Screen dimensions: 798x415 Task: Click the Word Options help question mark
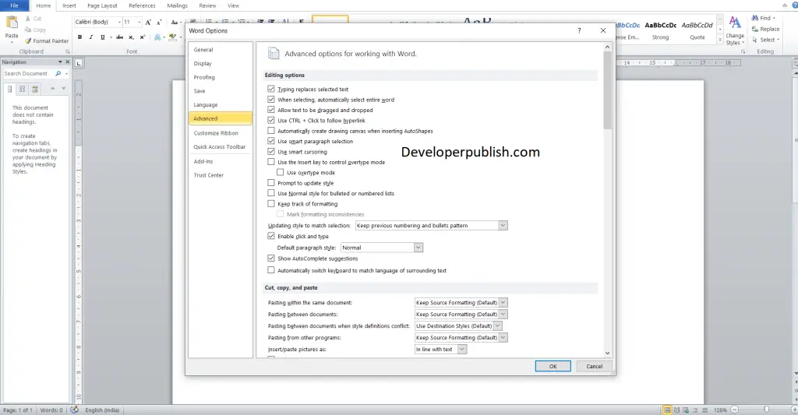click(579, 30)
